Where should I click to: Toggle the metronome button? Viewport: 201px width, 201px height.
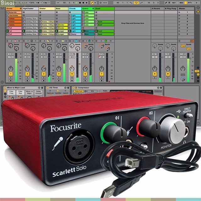point(38,3)
